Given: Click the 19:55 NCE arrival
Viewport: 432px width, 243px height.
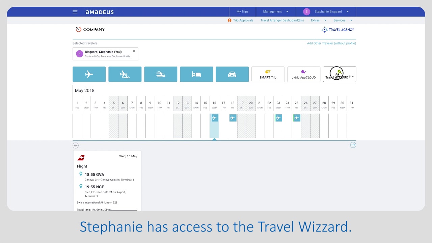Looking at the screenshot, I should (x=94, y=187).
